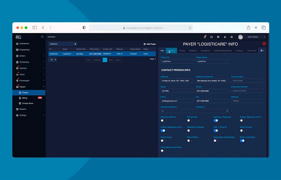
Task: Click the second message icon in header
Action: (218, 37)
